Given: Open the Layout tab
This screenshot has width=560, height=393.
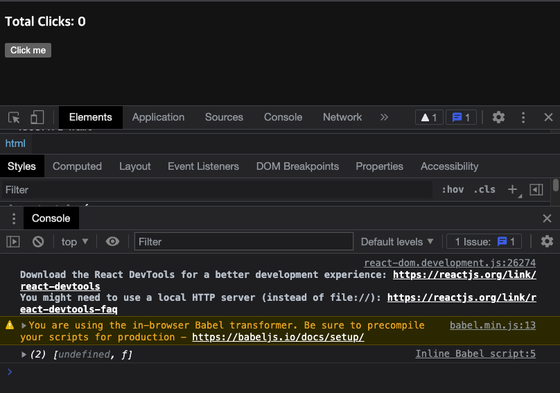Looking at the screenshot, I should tap(135, 166).
